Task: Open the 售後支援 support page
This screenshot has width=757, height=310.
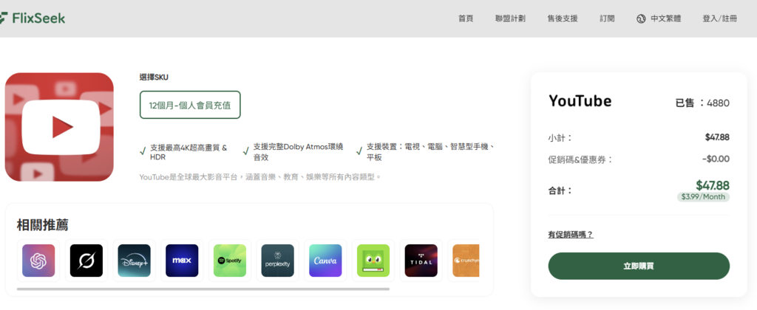Action: (563, 18)
